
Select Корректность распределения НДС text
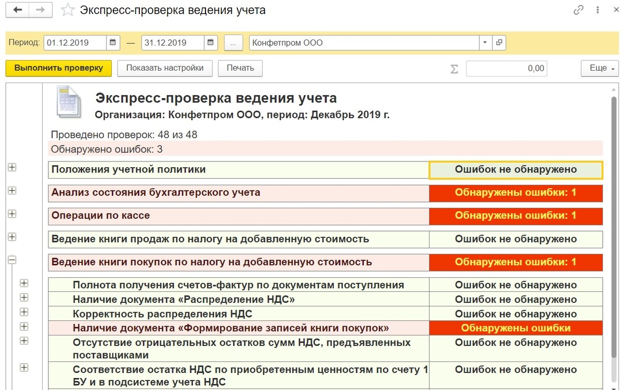tap(163, 314)
